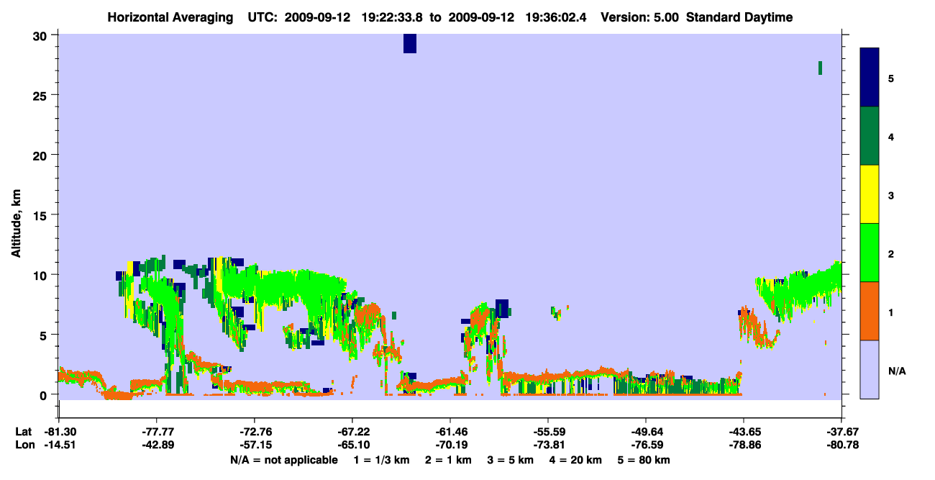This screenshot has height=480, width=935.
Task: Click the end time '19:36:02.4' in title
Action: tap(557, 17)
